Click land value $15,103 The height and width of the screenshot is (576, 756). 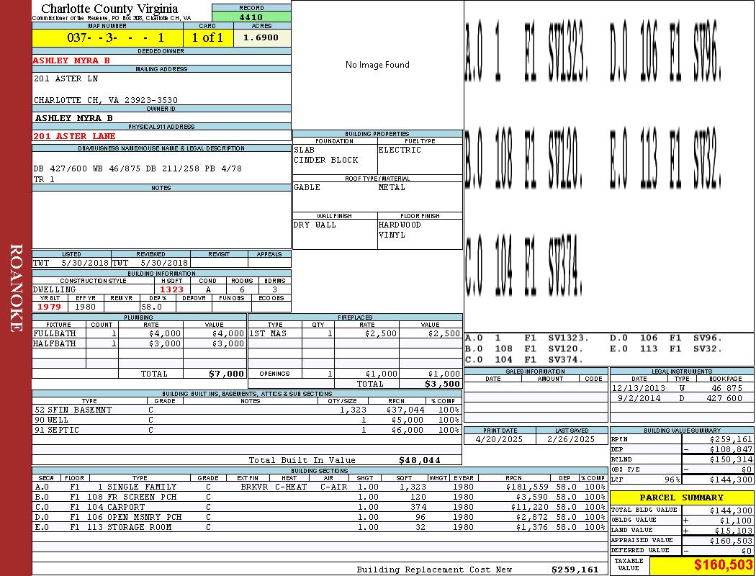pyautogui.click(x=734, y=530)
